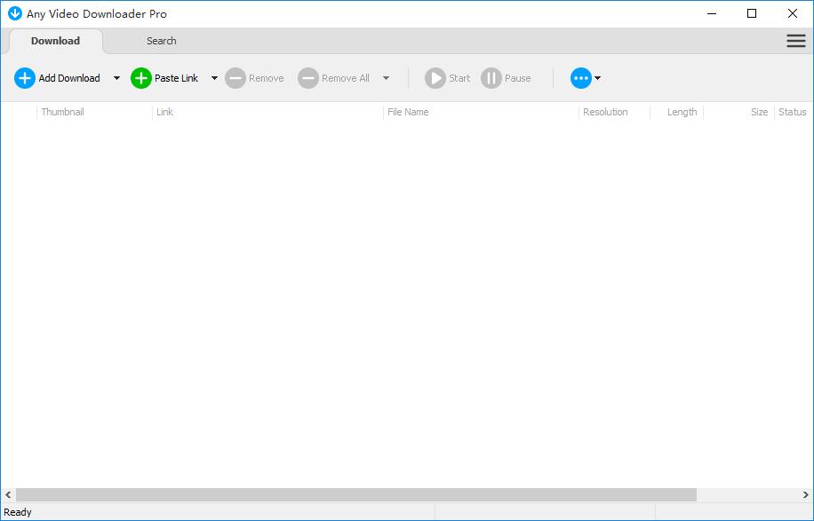Expand the Remove All dropdown arrow
This screenshot has width=814, height=521.
tap(387, 78)
